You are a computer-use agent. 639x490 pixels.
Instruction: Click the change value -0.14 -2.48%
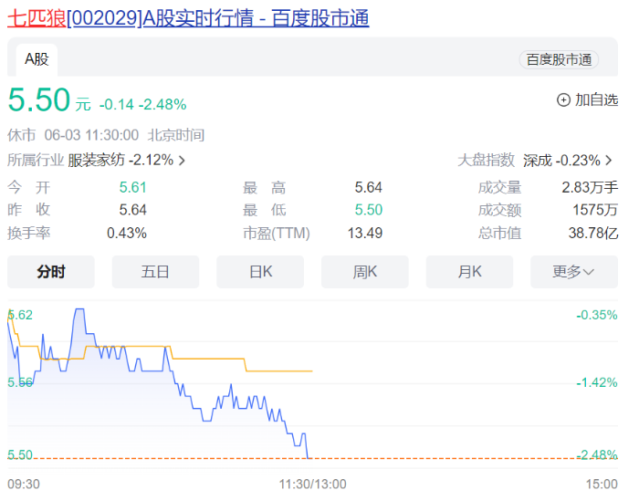point(142,105)
